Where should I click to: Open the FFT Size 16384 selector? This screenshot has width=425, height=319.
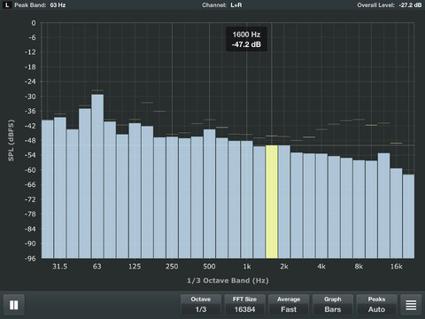[244, 305]
